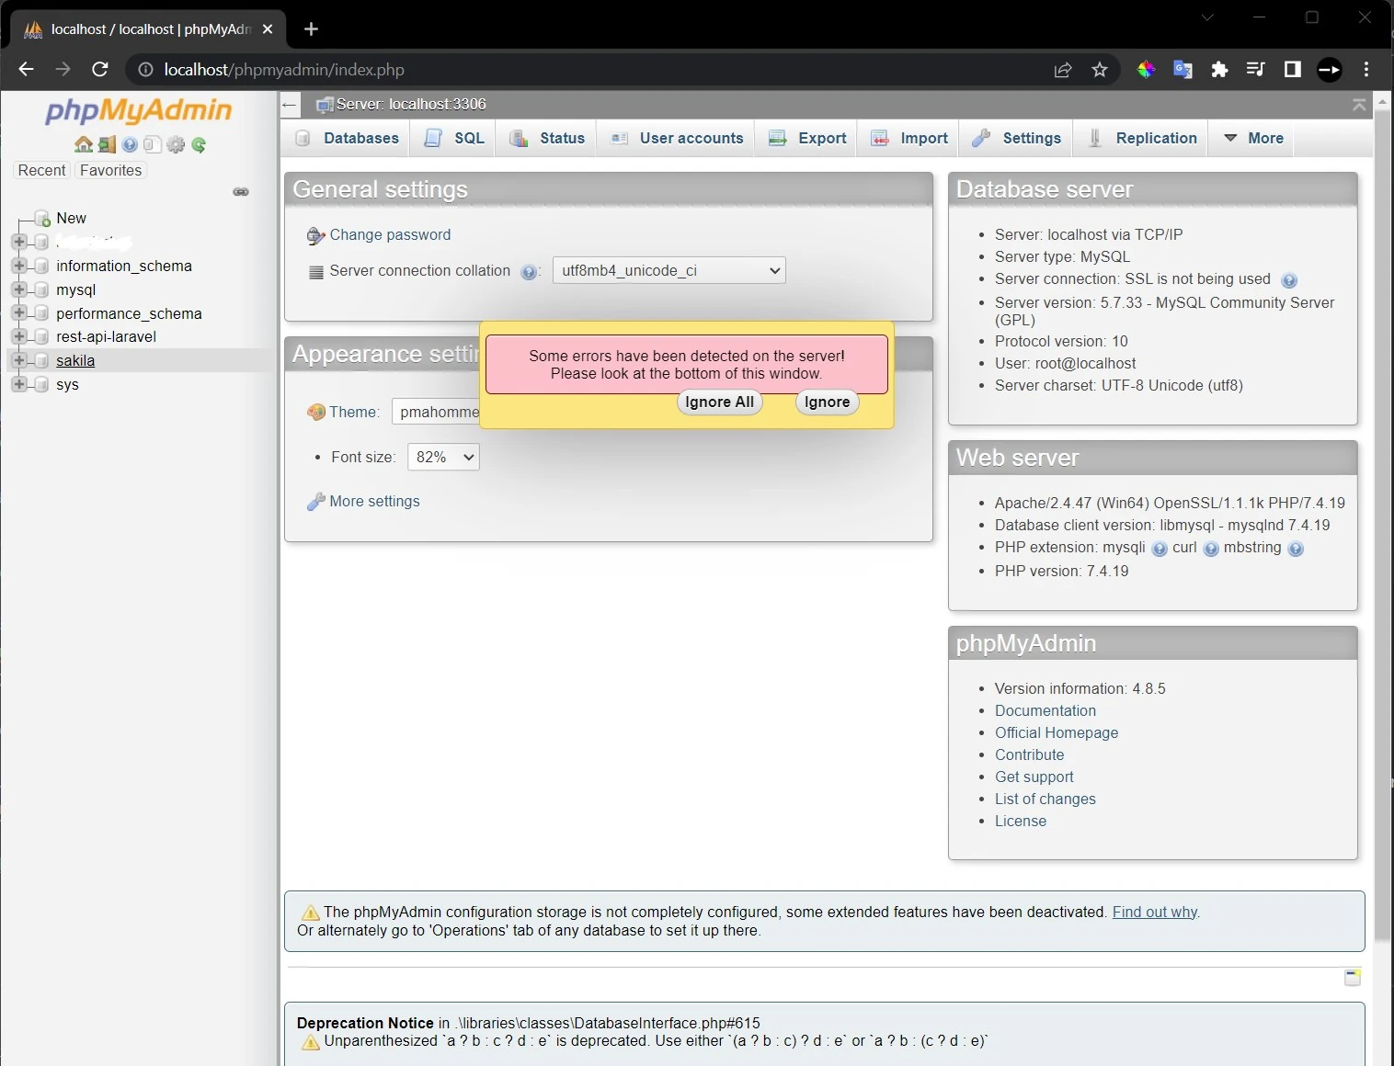Expand the sys database node
This screenshot has height=1066, width=1394.
pyautogui.click(x=18, y=384)
